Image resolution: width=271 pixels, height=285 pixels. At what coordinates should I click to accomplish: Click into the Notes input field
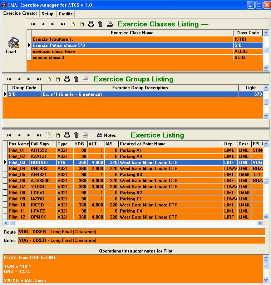[142, 240]
